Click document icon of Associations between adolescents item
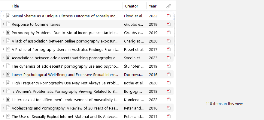The image size is (264, 120). pyautogui.click(x=8, y=57)
